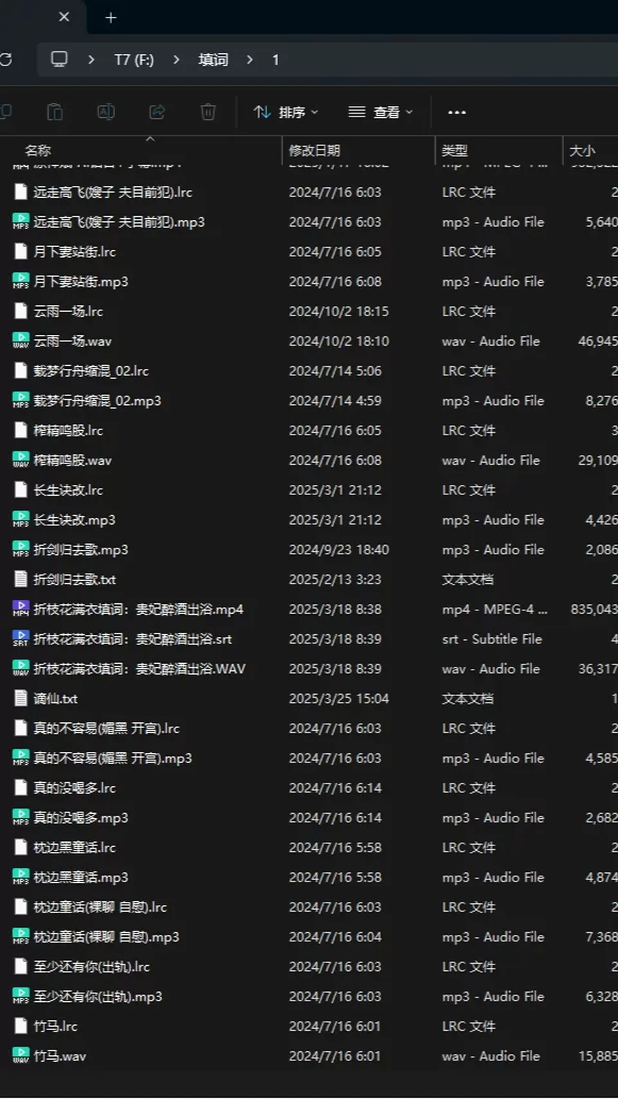This screenshot has width=618, height=1099.
Task: Click the WAV file icon beside 竹马.wav
Action: click(21, 1056)
